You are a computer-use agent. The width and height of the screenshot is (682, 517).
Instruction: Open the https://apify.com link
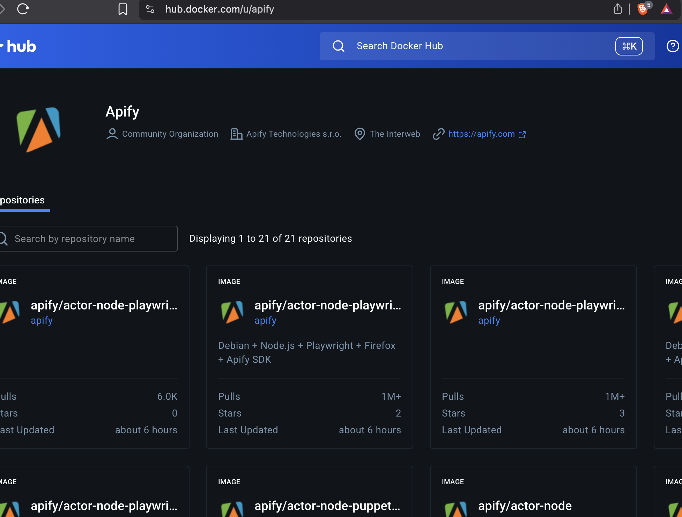(x=481, y=134)
